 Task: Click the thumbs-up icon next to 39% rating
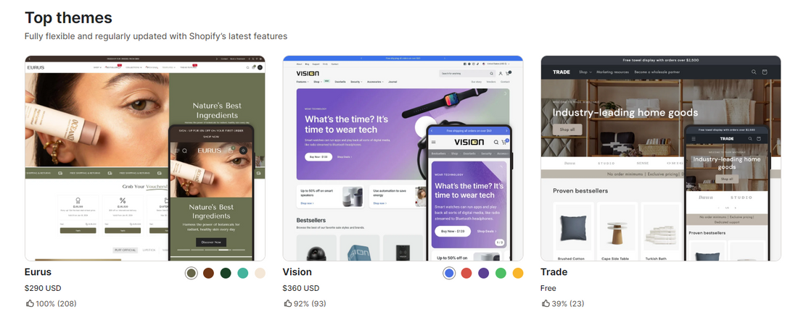coord(546,304)
